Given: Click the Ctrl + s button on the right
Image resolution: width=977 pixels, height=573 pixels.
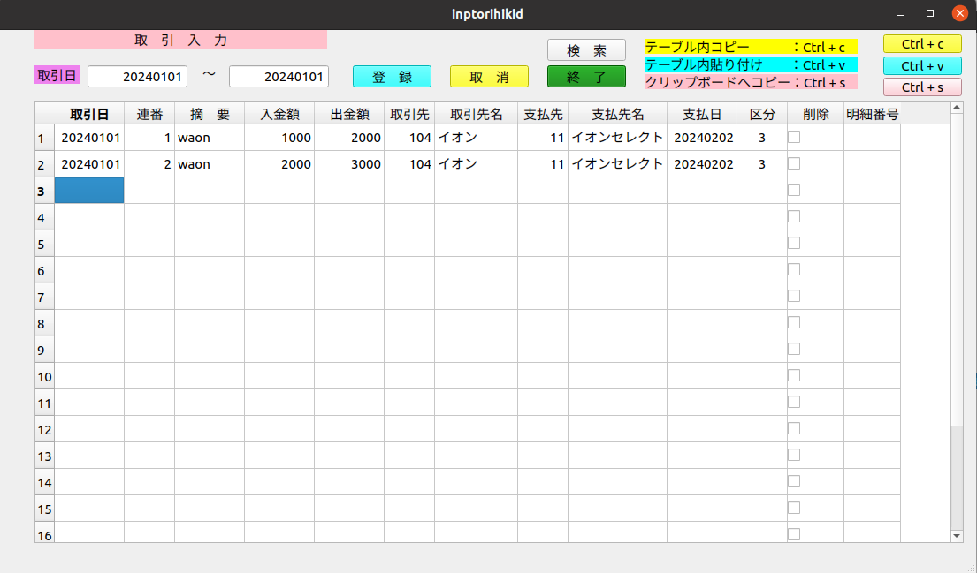Looking at the screenshot, I should [x=922, y=86].
